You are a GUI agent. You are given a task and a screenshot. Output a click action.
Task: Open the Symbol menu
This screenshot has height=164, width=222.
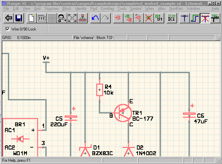(x=136, y=9)
